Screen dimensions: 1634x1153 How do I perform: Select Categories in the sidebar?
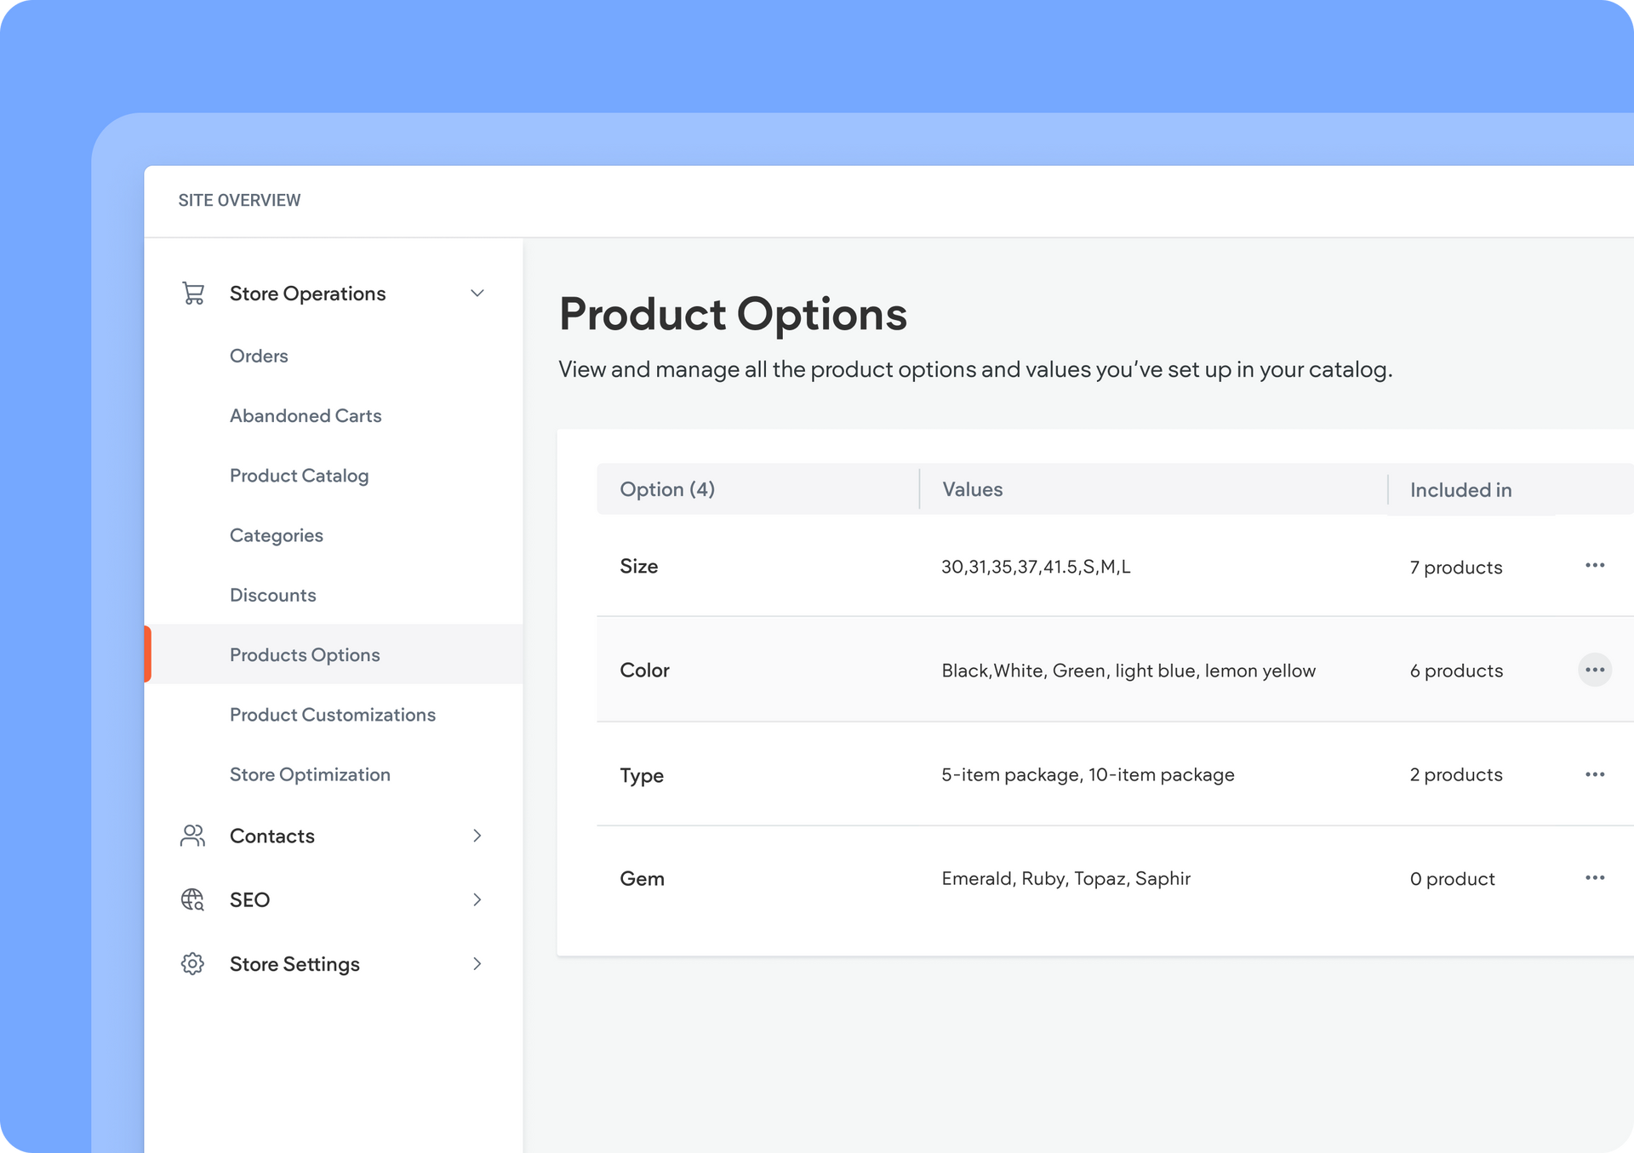(277, 535)
